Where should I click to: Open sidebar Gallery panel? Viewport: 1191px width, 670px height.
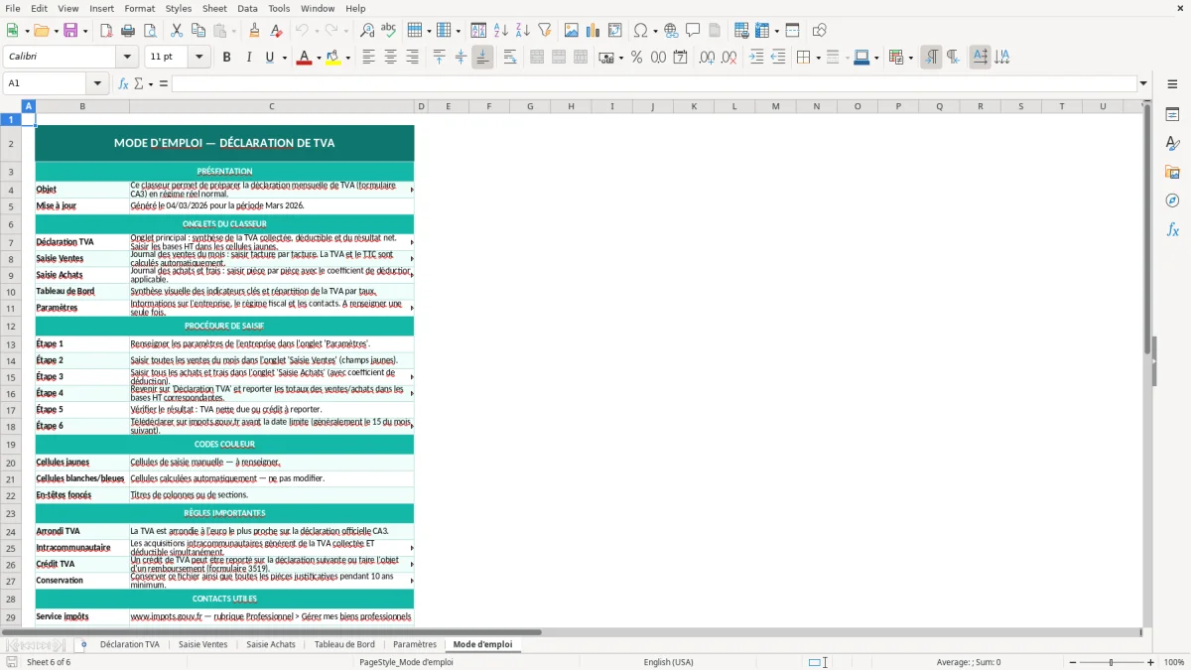[x=1172, y=173]
